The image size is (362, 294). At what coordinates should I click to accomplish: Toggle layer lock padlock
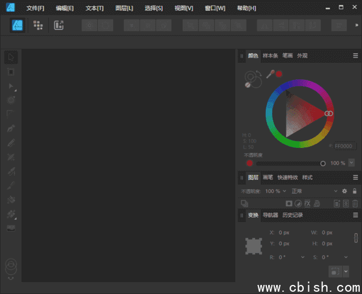[355, 191]
